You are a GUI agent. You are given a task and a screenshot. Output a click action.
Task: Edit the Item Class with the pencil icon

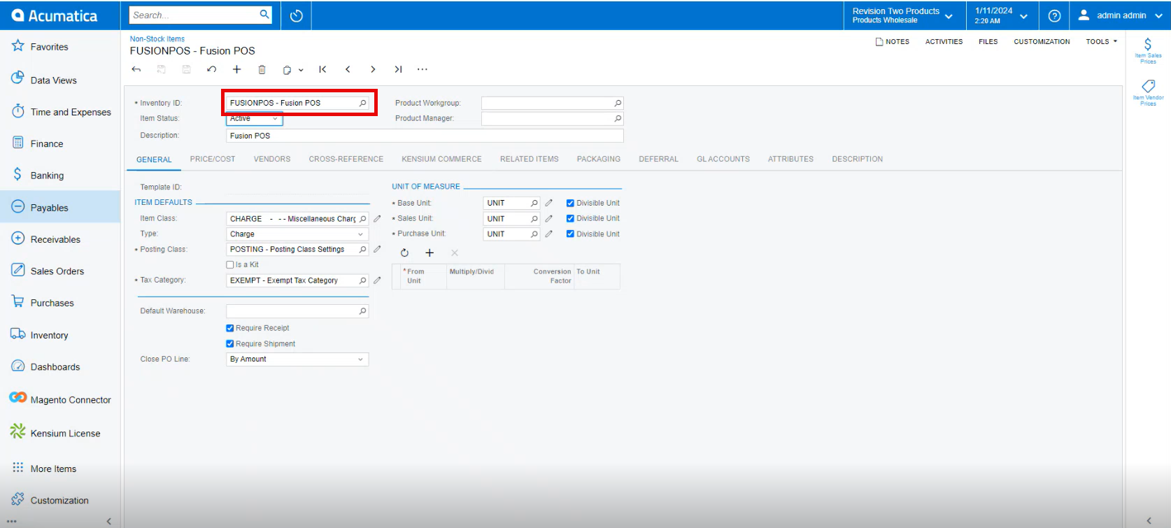[x=377, y=219]
